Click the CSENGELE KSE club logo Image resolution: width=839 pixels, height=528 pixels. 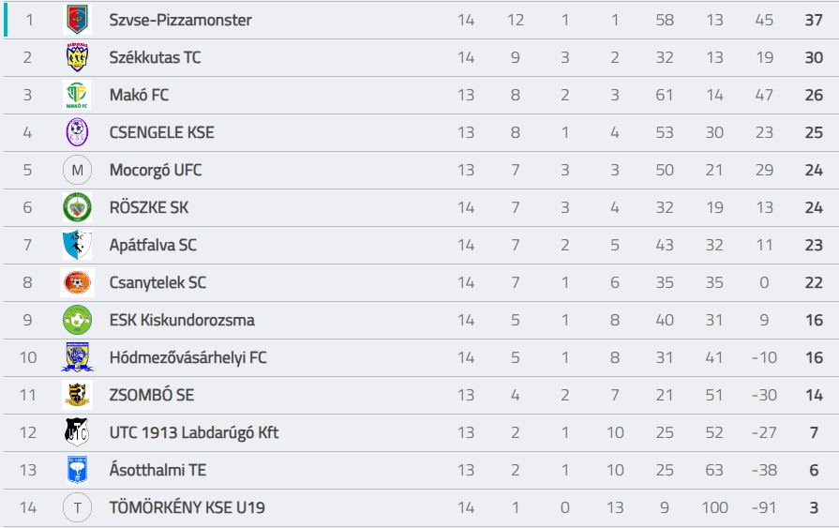77,132
